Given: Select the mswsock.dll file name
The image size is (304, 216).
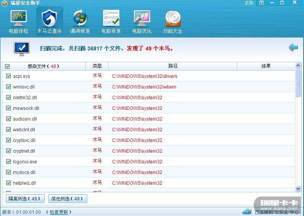Looking at the screenshot, I should tap(26, 108).
